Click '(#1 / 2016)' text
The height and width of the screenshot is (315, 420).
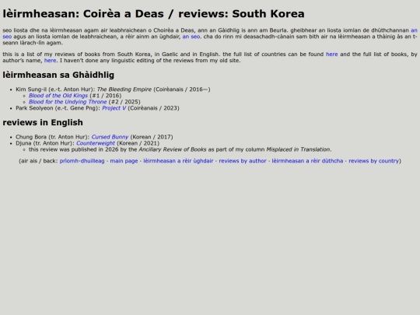(106, 96)
